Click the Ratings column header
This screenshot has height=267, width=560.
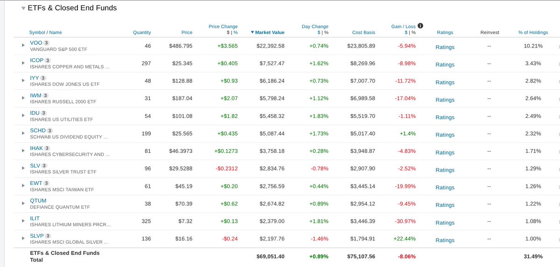(x=445, y=33)
